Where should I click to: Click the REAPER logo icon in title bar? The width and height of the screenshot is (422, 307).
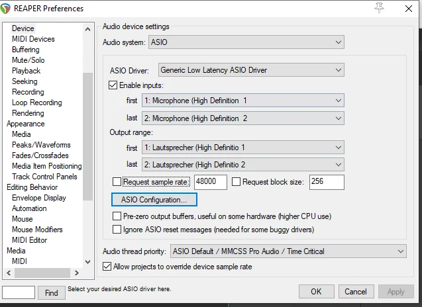9,9
